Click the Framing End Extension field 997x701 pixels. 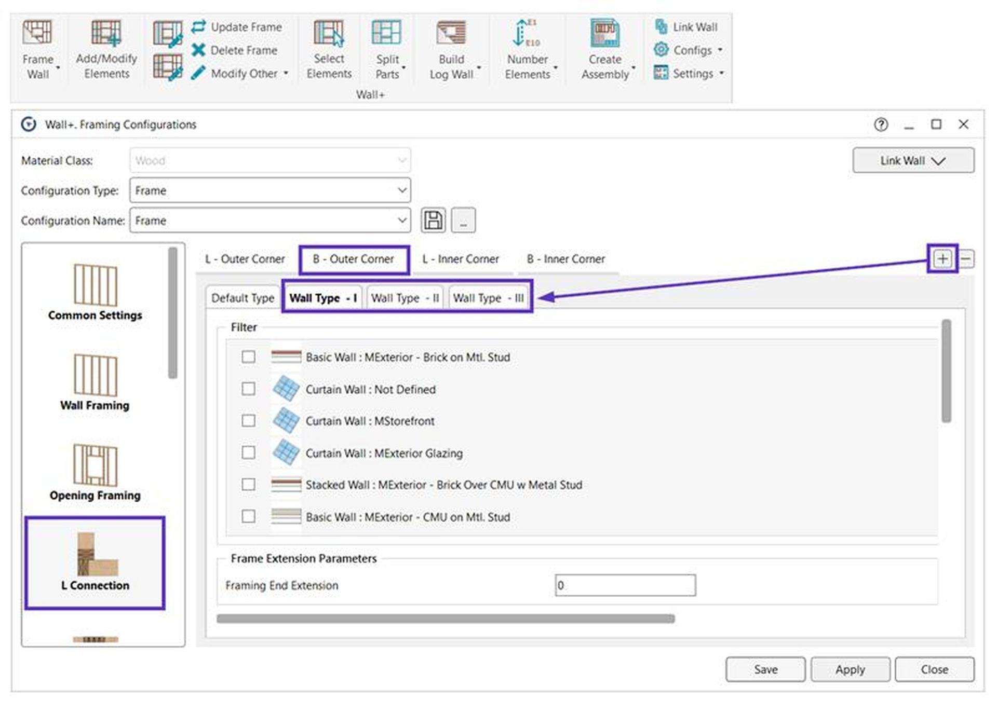tap(625, 585)
